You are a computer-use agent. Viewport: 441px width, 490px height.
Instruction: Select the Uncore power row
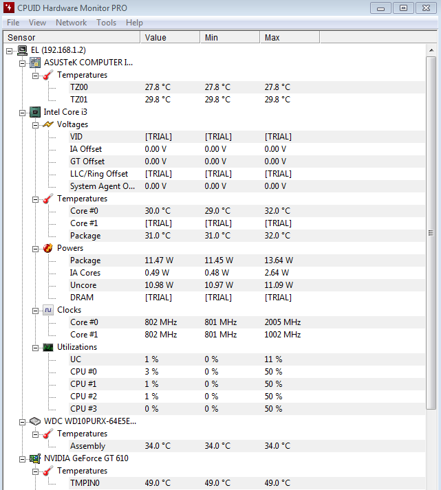[x=247, y=285]
